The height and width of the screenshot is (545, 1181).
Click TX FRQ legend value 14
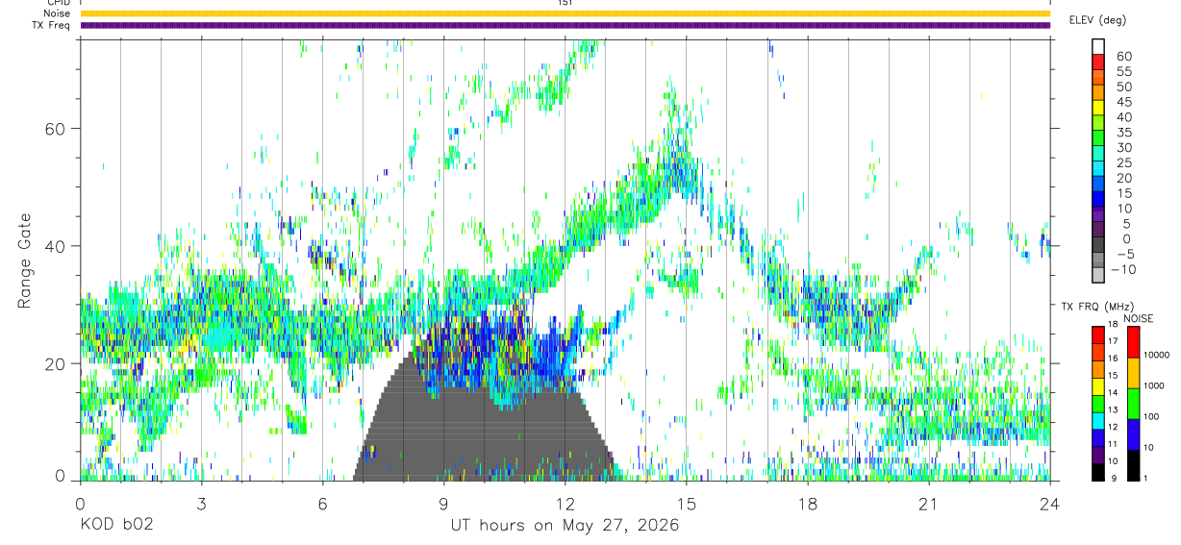[x=1113, y=393]
